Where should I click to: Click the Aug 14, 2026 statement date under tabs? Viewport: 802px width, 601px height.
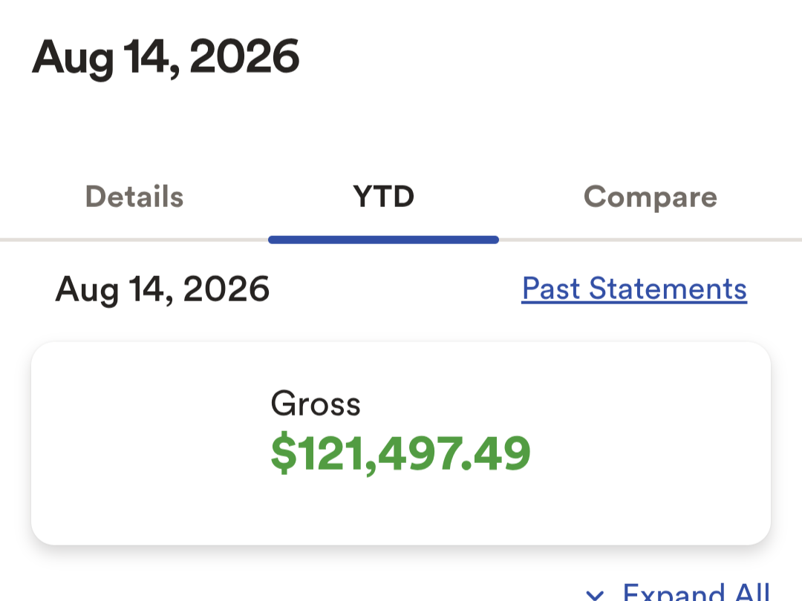(162, 290)
